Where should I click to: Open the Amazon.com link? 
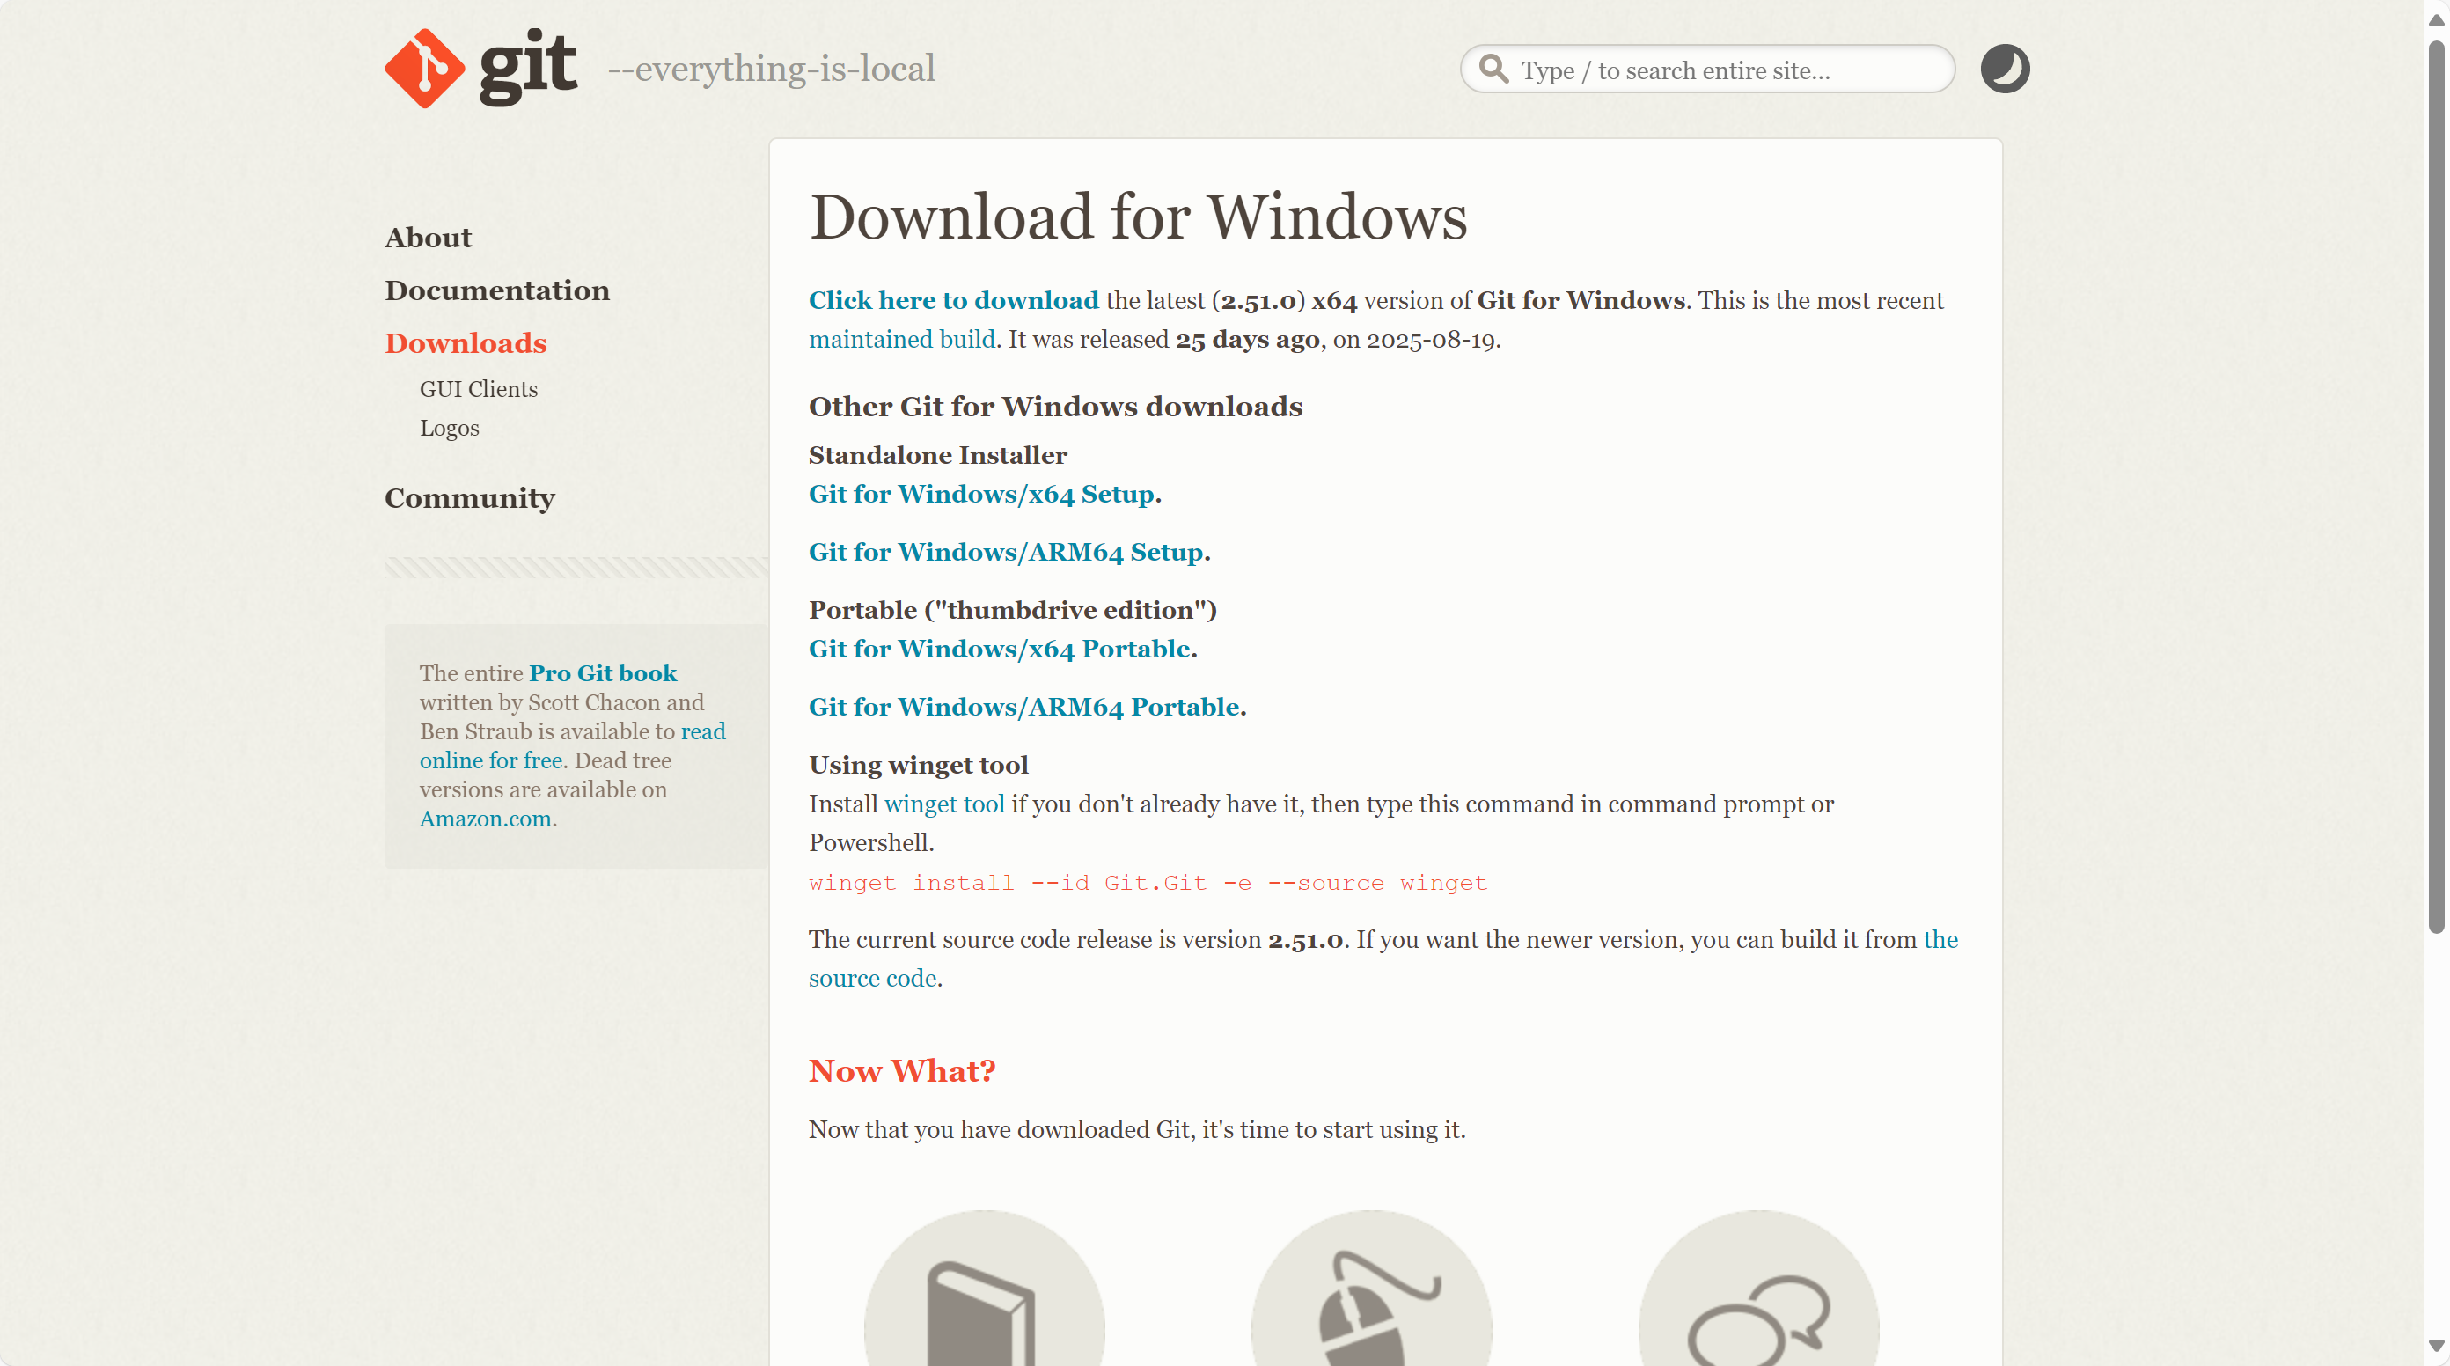click(x=486, y=819)
